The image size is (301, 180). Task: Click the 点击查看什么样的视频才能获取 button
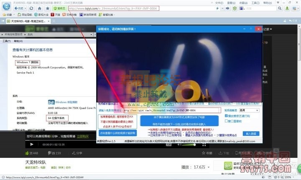point(117,133)
